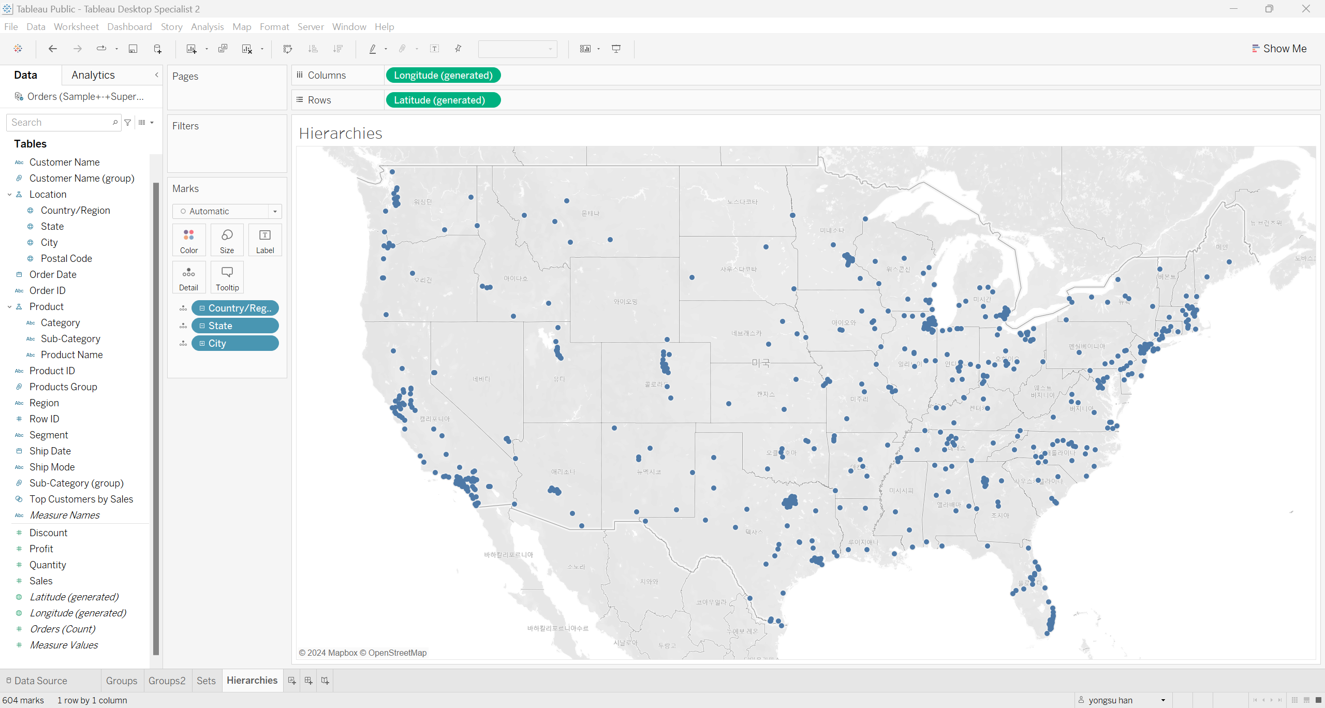
Task: Click the Duplicate sheet icon
Action: (x=223, y=49)
